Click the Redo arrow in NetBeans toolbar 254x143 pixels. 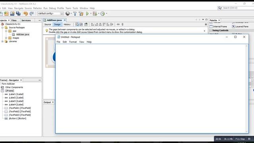[x=32, y=14]
